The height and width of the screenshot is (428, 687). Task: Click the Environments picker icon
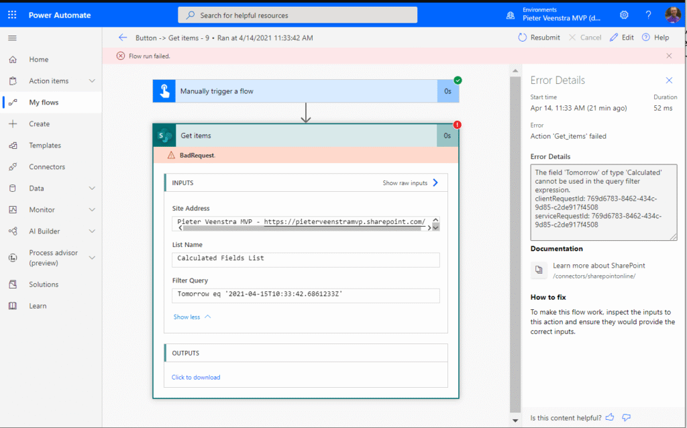pos(511,15)
